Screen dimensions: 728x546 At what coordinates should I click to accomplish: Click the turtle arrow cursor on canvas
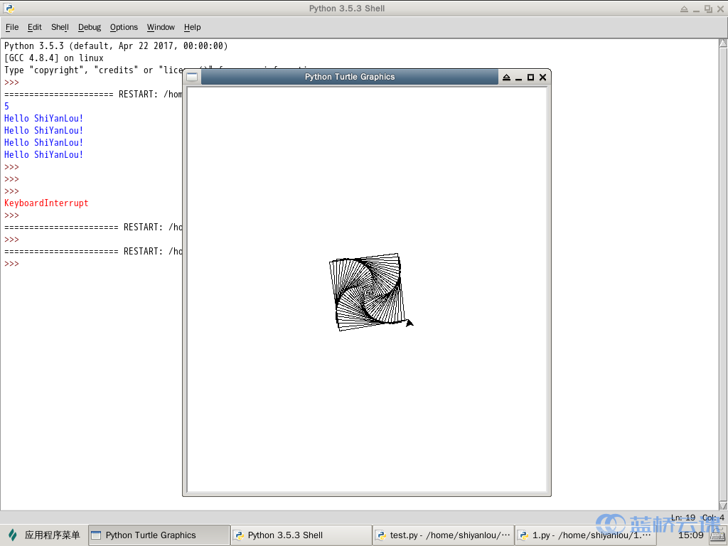click(x=409, y=323)
